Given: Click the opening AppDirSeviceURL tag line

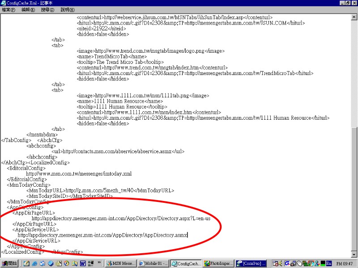Looking at the screenshot, I should (x=36, y=230).
